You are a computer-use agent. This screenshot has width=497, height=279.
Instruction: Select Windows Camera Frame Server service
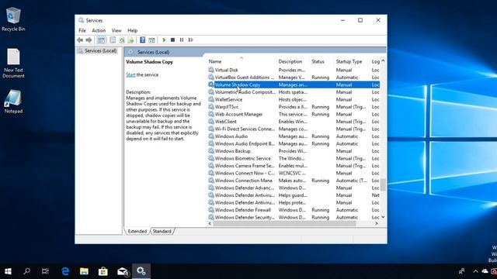coord(294,166)
